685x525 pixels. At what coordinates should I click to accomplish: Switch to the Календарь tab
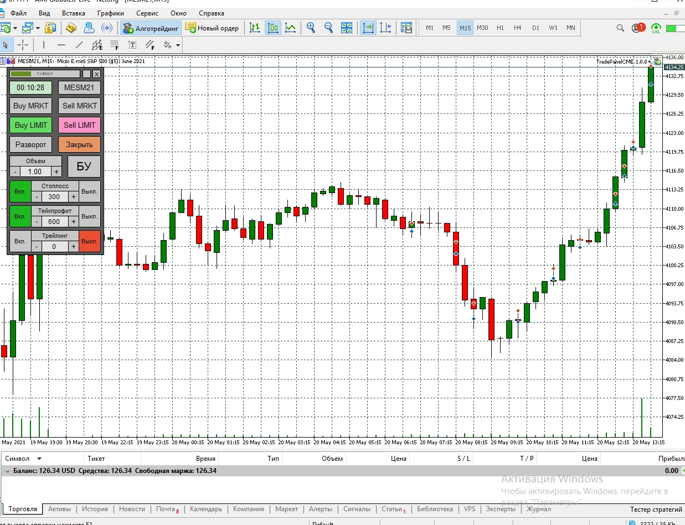tap(206, 509)
